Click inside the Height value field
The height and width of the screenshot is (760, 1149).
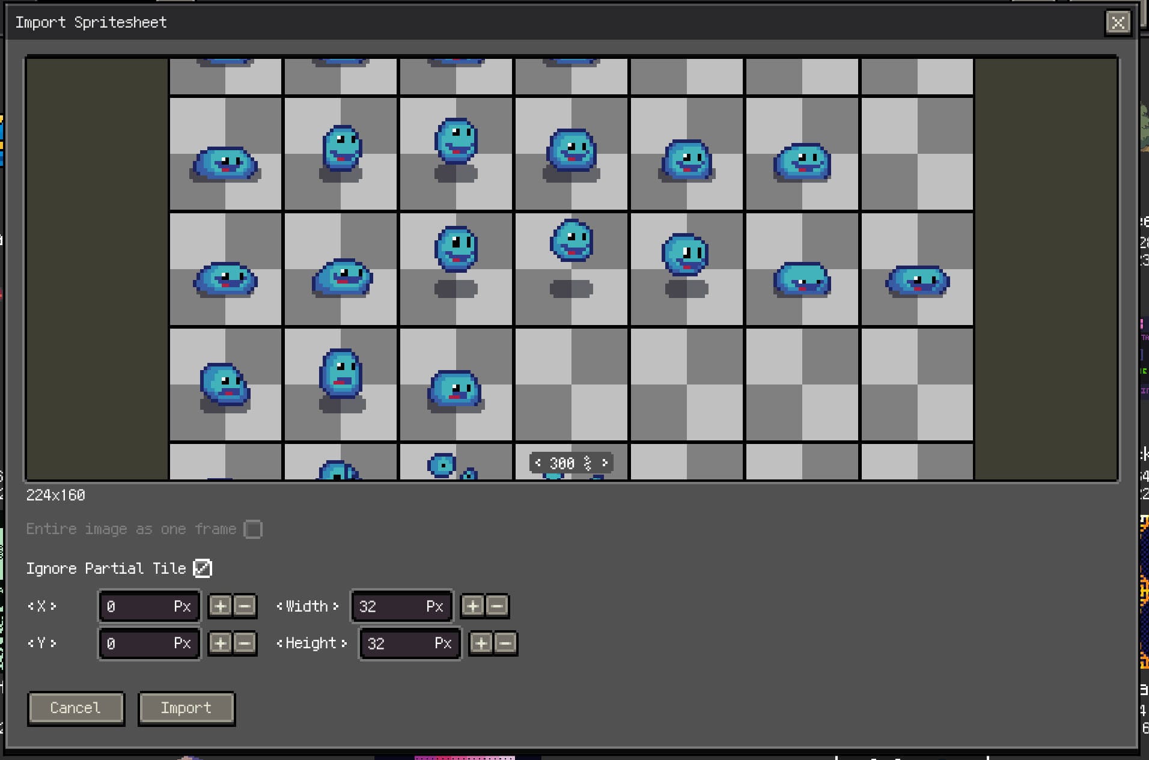tap(409, 643)
